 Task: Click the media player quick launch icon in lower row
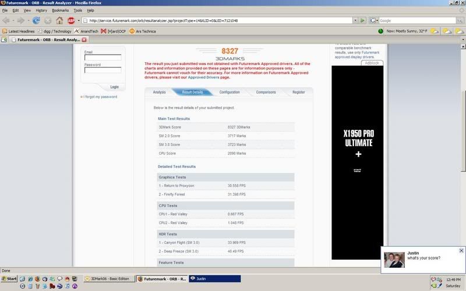pyautogui.click(x=23, y=286)
